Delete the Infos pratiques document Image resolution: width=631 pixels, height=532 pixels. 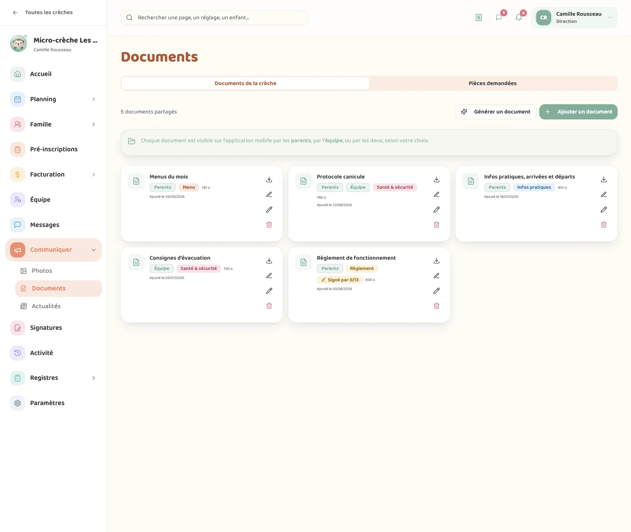(604, 225)
